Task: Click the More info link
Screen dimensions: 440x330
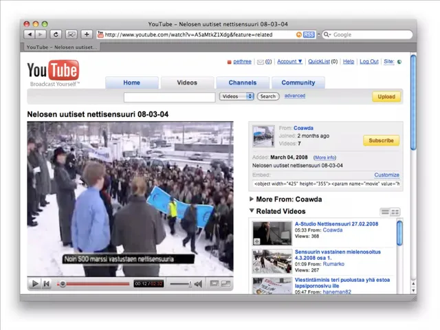Action: pyautogui.click(x=324, y=157)
